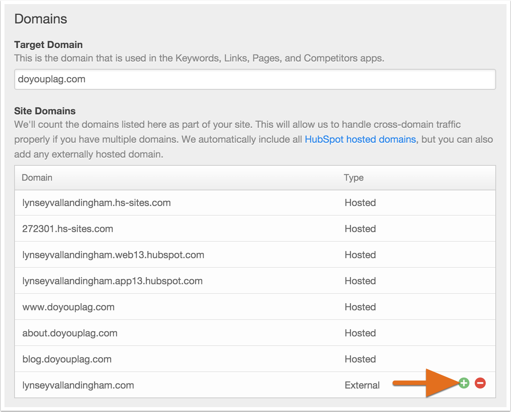This screenshot has width=511, height=412.
Task: Focus the Target Domain input field
Action: pos(255,79)
